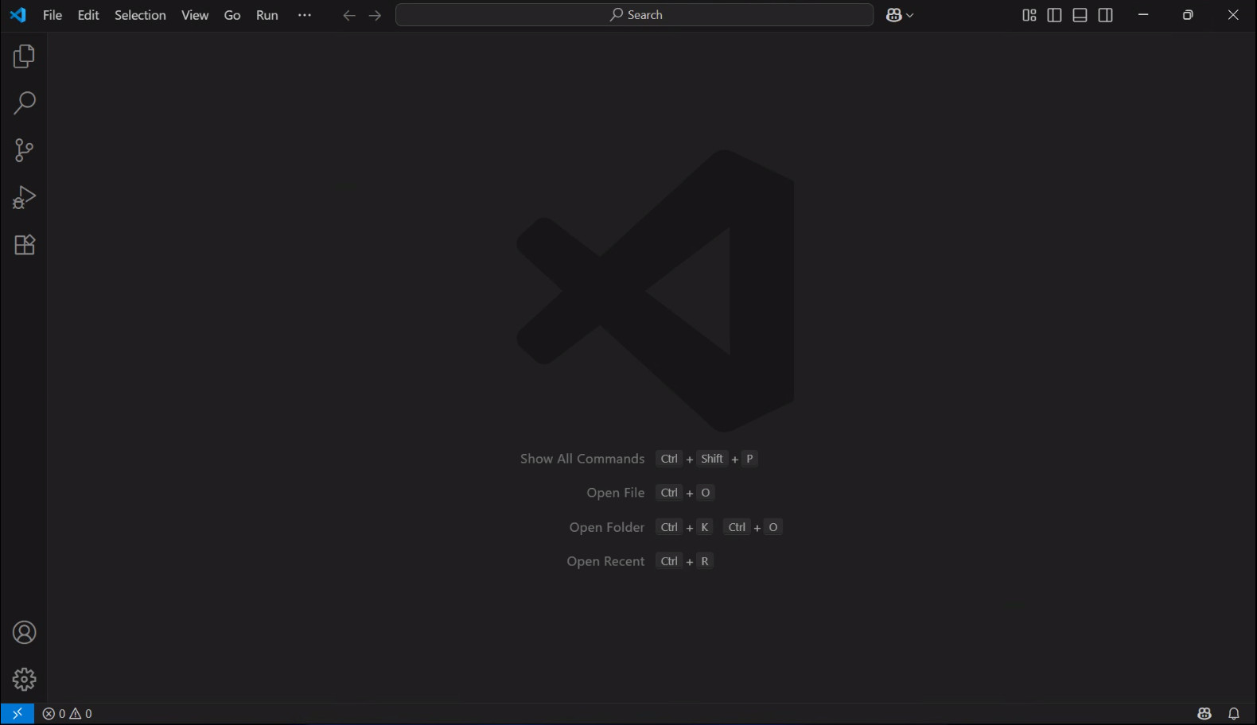The image size is (1257, 725).
Task: Expand the Copilot dropdown arrow
Action: pos(910,15)
